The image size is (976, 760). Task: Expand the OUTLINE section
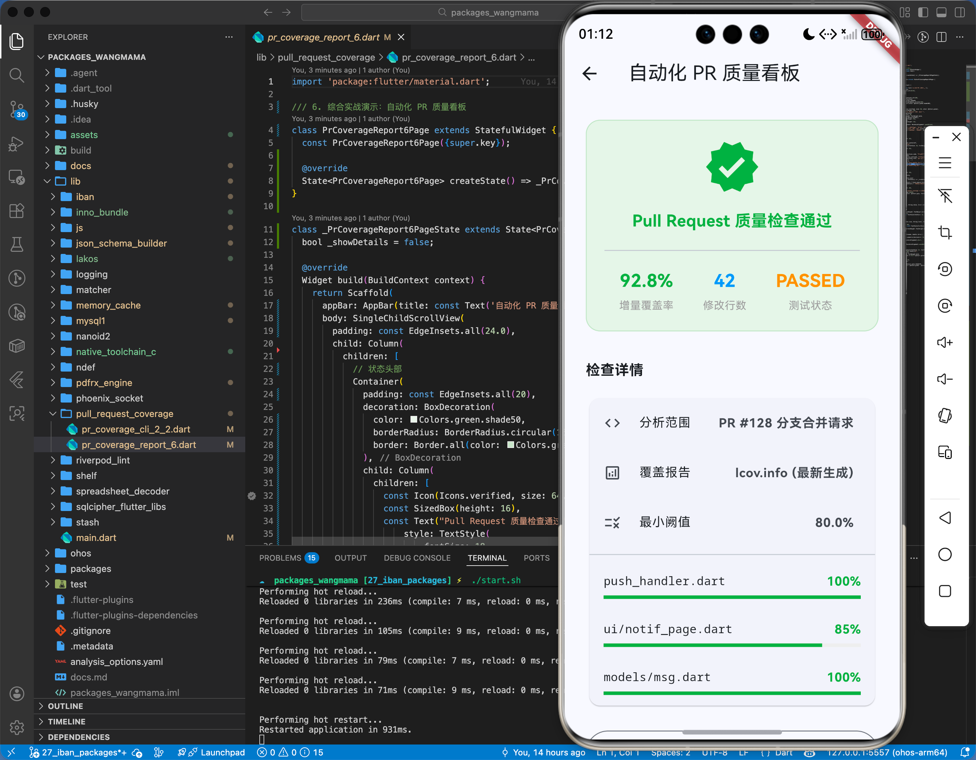[x=66, y=706]
